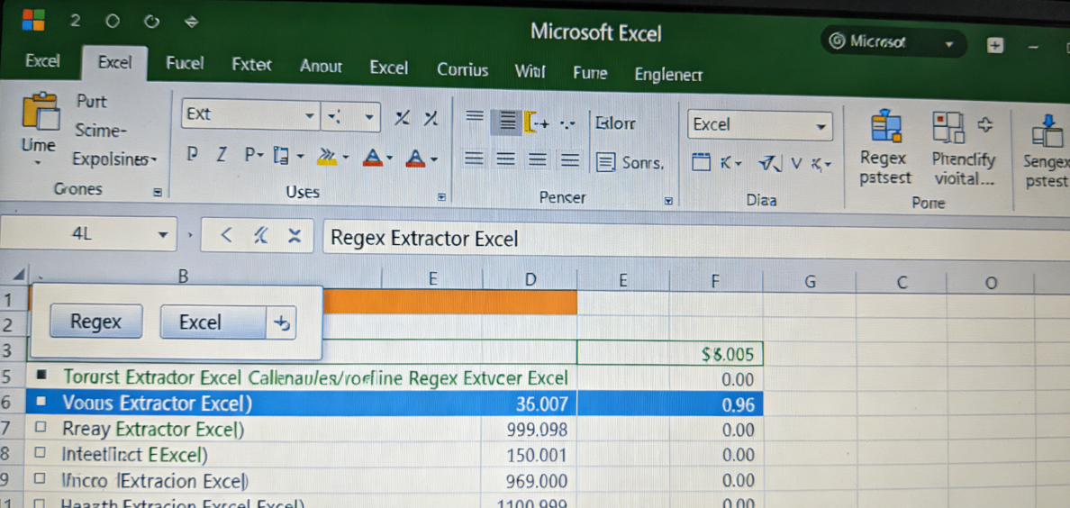This screenshot has width=1070, height=508.
Task: Expand the Ume paste options arrow
Action: [38, 162]
